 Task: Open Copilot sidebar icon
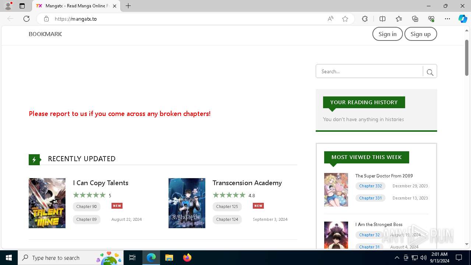463,19
